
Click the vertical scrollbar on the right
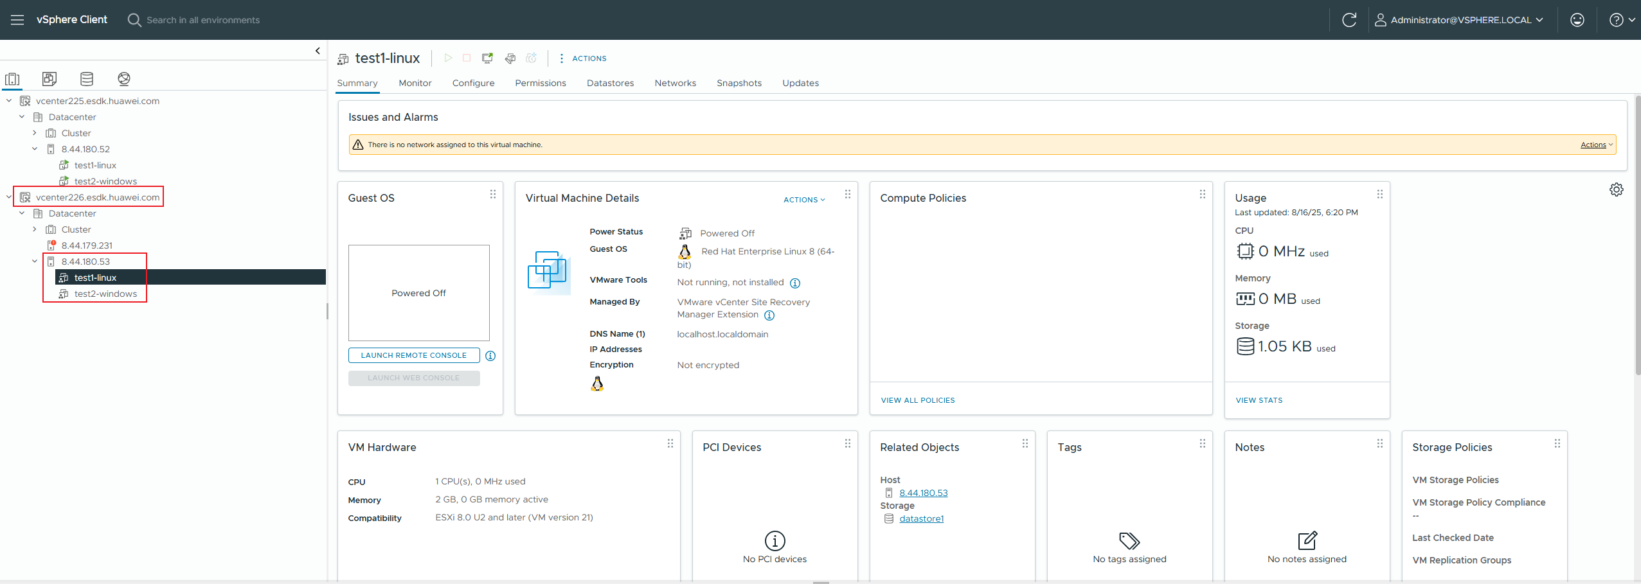pos(1637,236)
